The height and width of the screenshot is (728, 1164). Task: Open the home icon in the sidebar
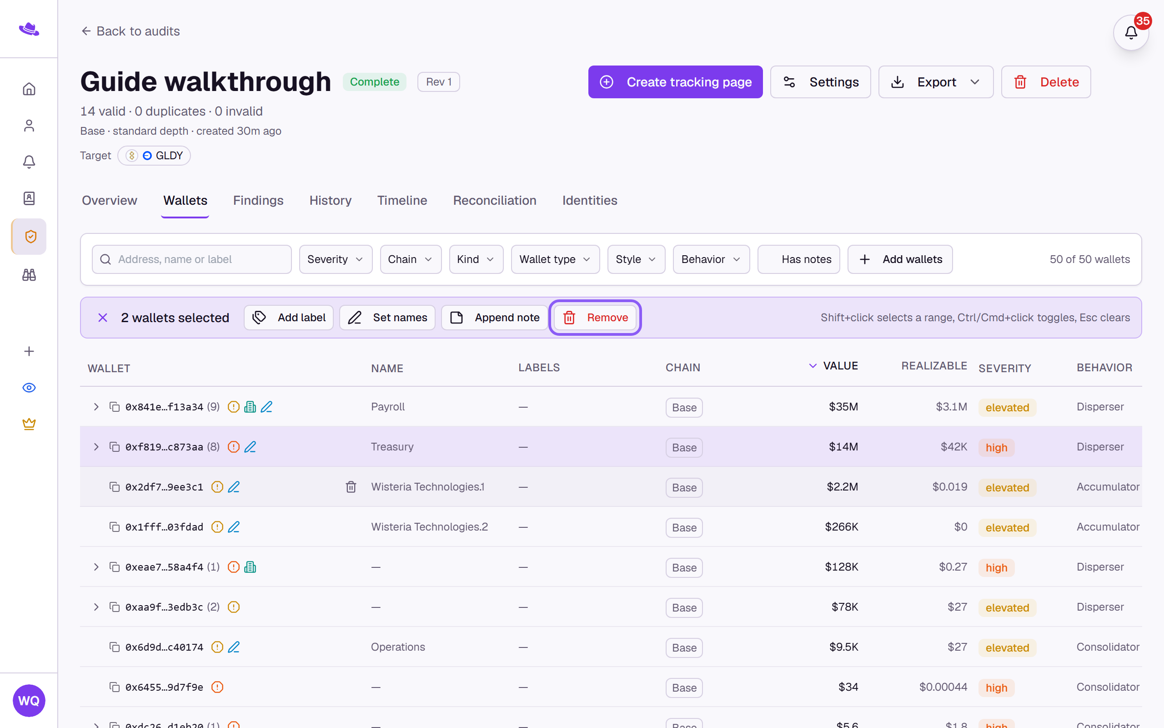[29, 89]
